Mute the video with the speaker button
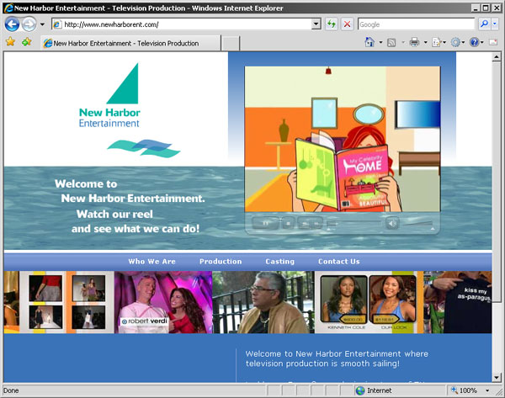505x398 pixels. click(x=392, y=223)
